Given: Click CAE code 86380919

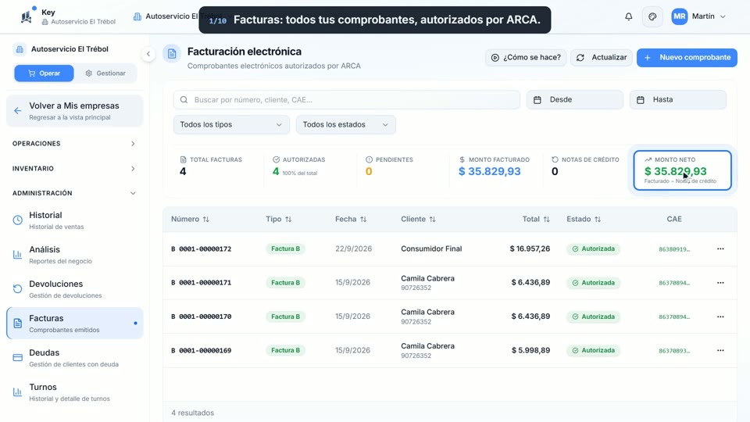Looking at the screenshot, I should click(x=674, y=249).
